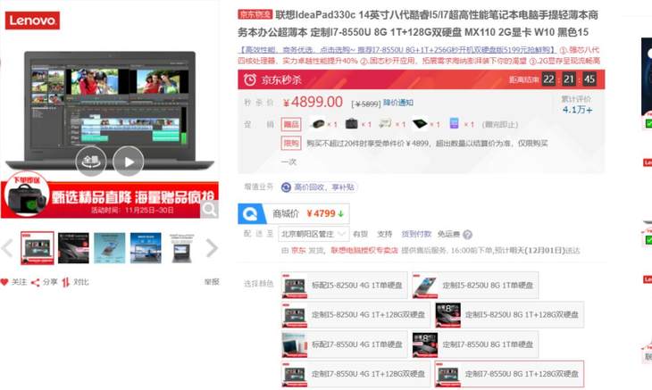Click the mouse pad gift icon
This screenshot has height=390, width=652.
pyautogui.click(x=420, y=124)
